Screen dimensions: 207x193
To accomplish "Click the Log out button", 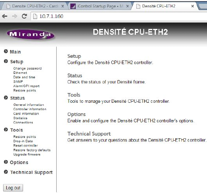I will pos(13,188).
